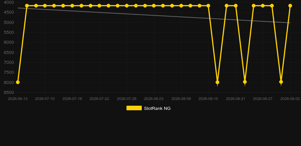Select the data point above 2026-08-21
The width and height of the screenshot is (301, 146).
click(x=235, y=6)
